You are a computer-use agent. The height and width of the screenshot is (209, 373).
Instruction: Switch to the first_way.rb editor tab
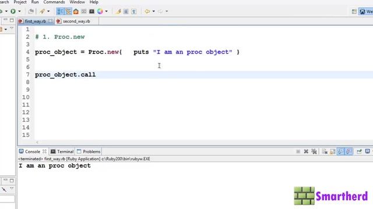35,21
